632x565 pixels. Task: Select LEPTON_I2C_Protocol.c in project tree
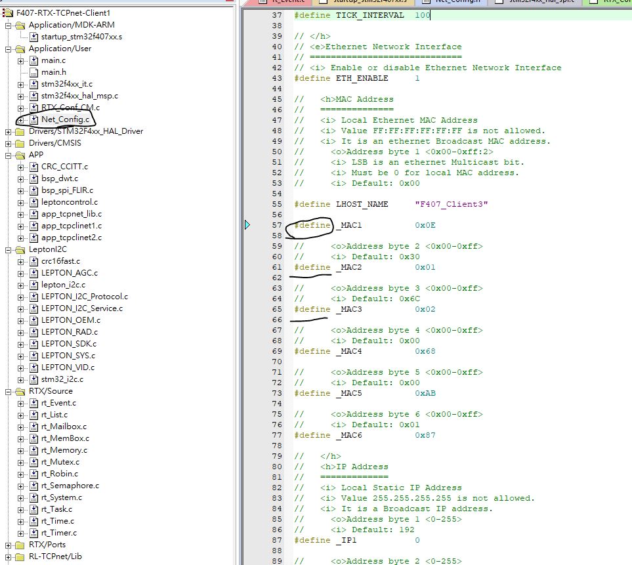pyautogui.click(x=85, y=297)
